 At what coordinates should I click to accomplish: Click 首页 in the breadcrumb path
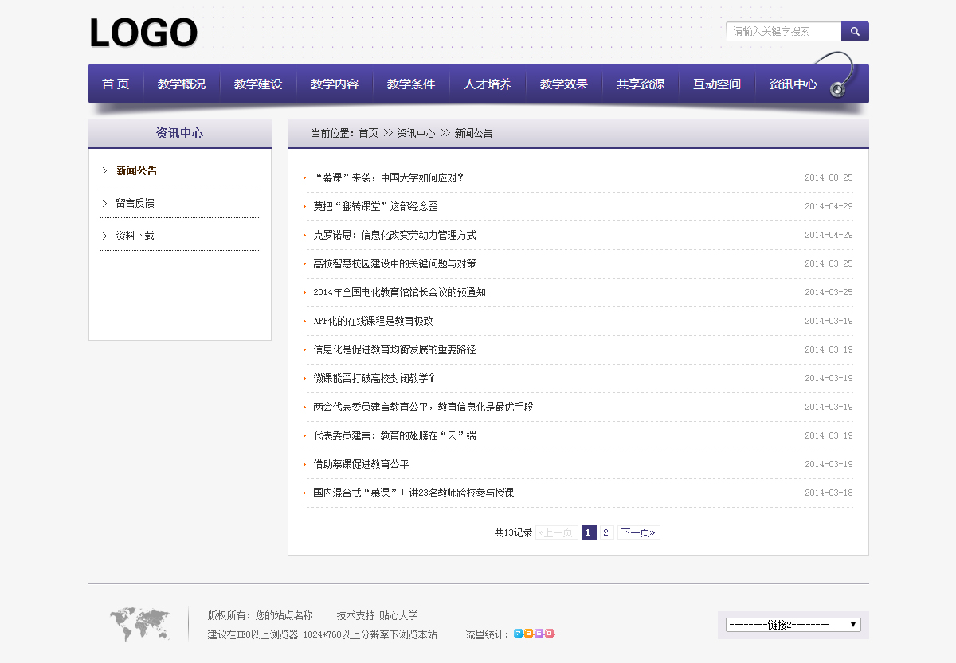click(x=368, y=133)
